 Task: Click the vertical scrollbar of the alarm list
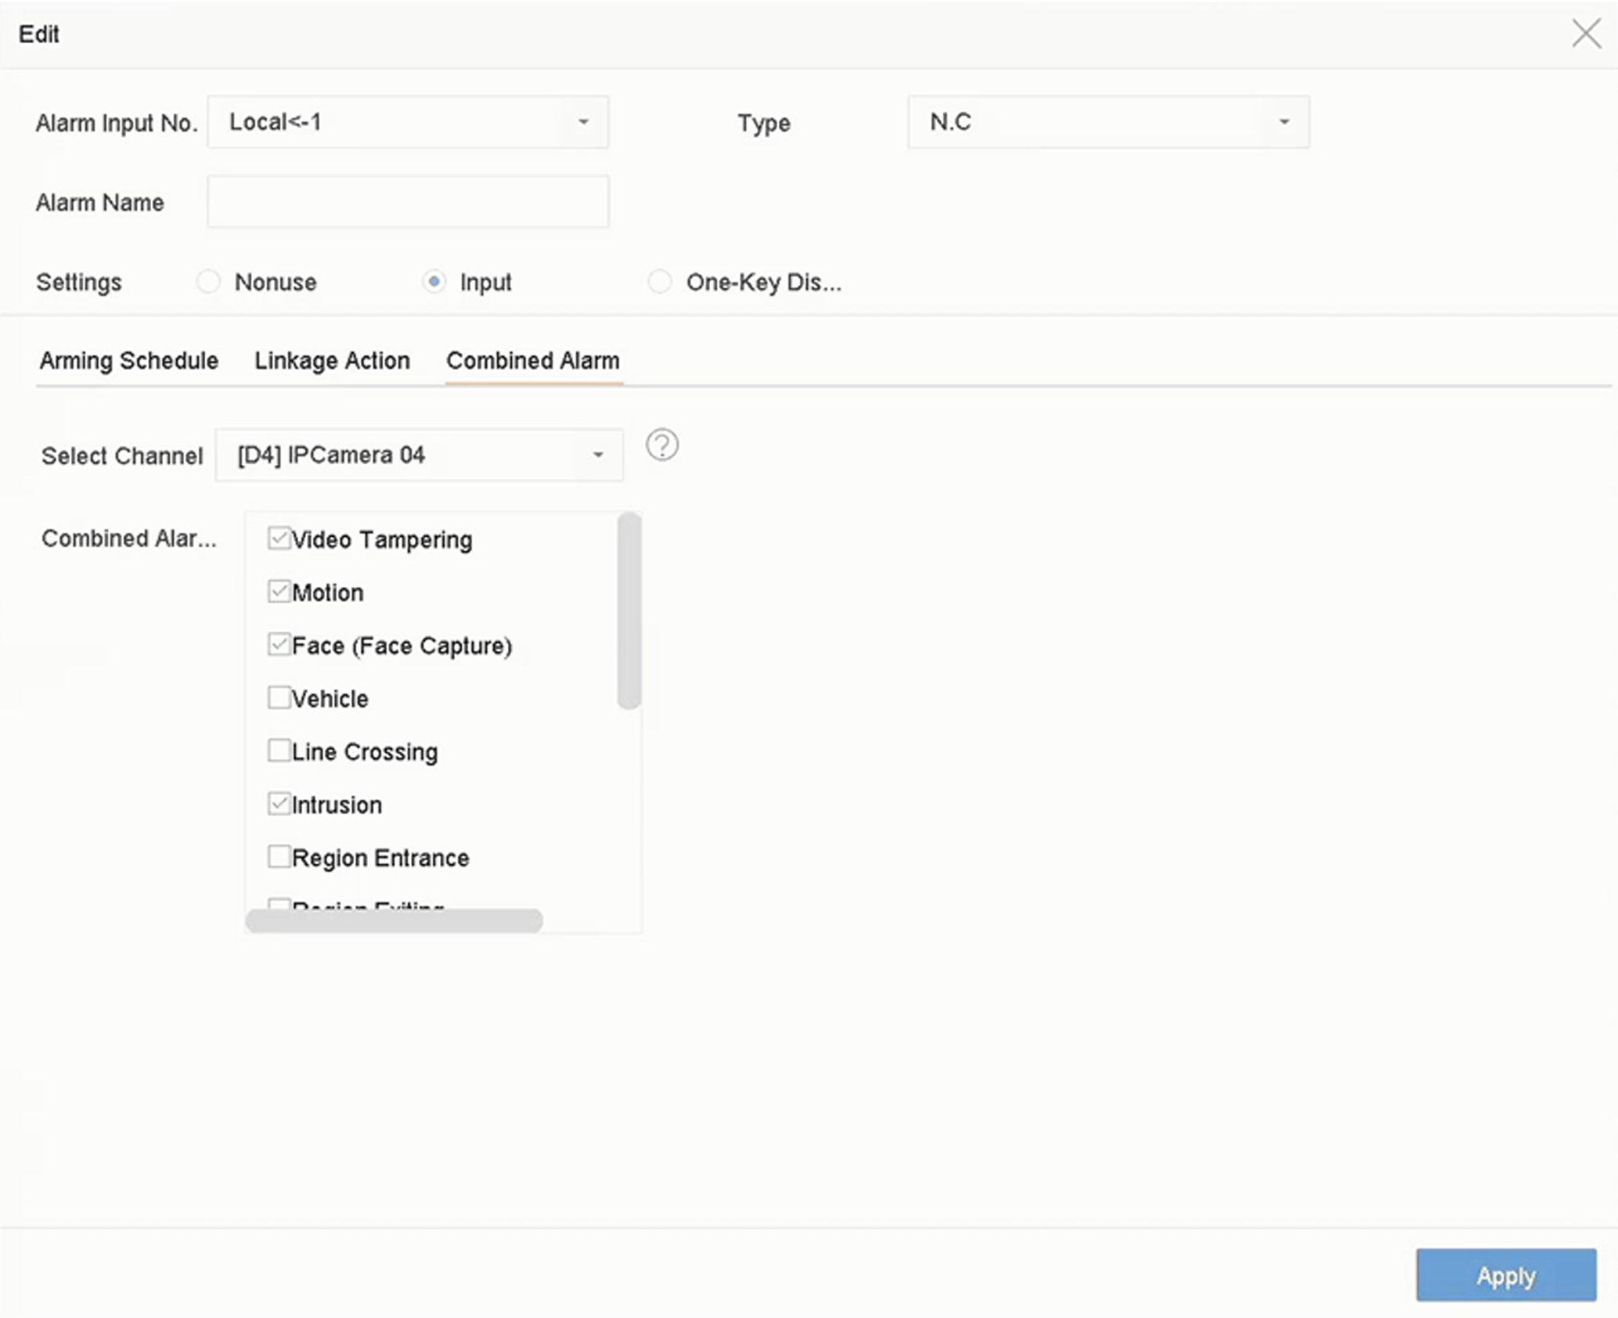[629, 611]
